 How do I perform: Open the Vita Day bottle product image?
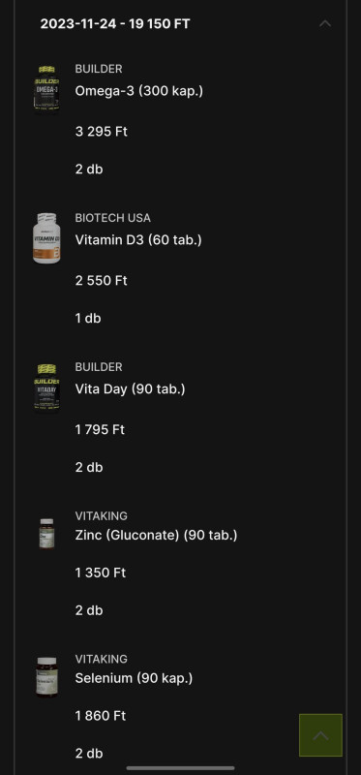pos(46,387)
